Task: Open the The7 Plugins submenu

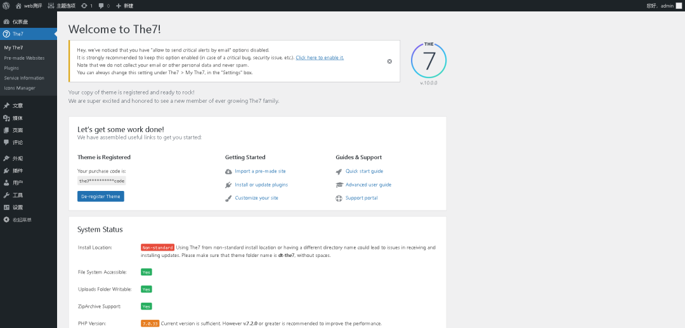Action: coord(11,68)
